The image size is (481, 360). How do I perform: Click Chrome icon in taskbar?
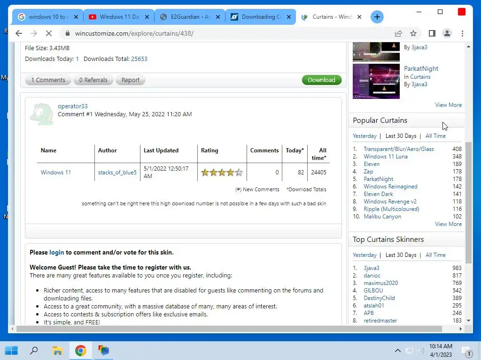(x=80, y=351)
